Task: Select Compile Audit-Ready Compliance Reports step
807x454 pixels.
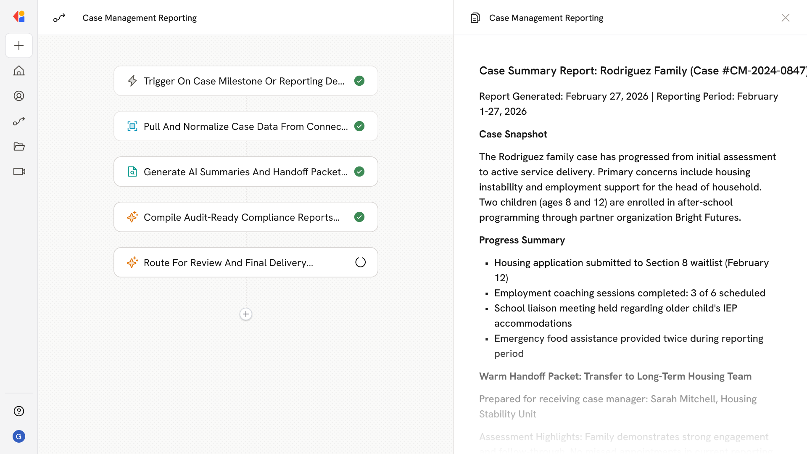Action: 242,217
